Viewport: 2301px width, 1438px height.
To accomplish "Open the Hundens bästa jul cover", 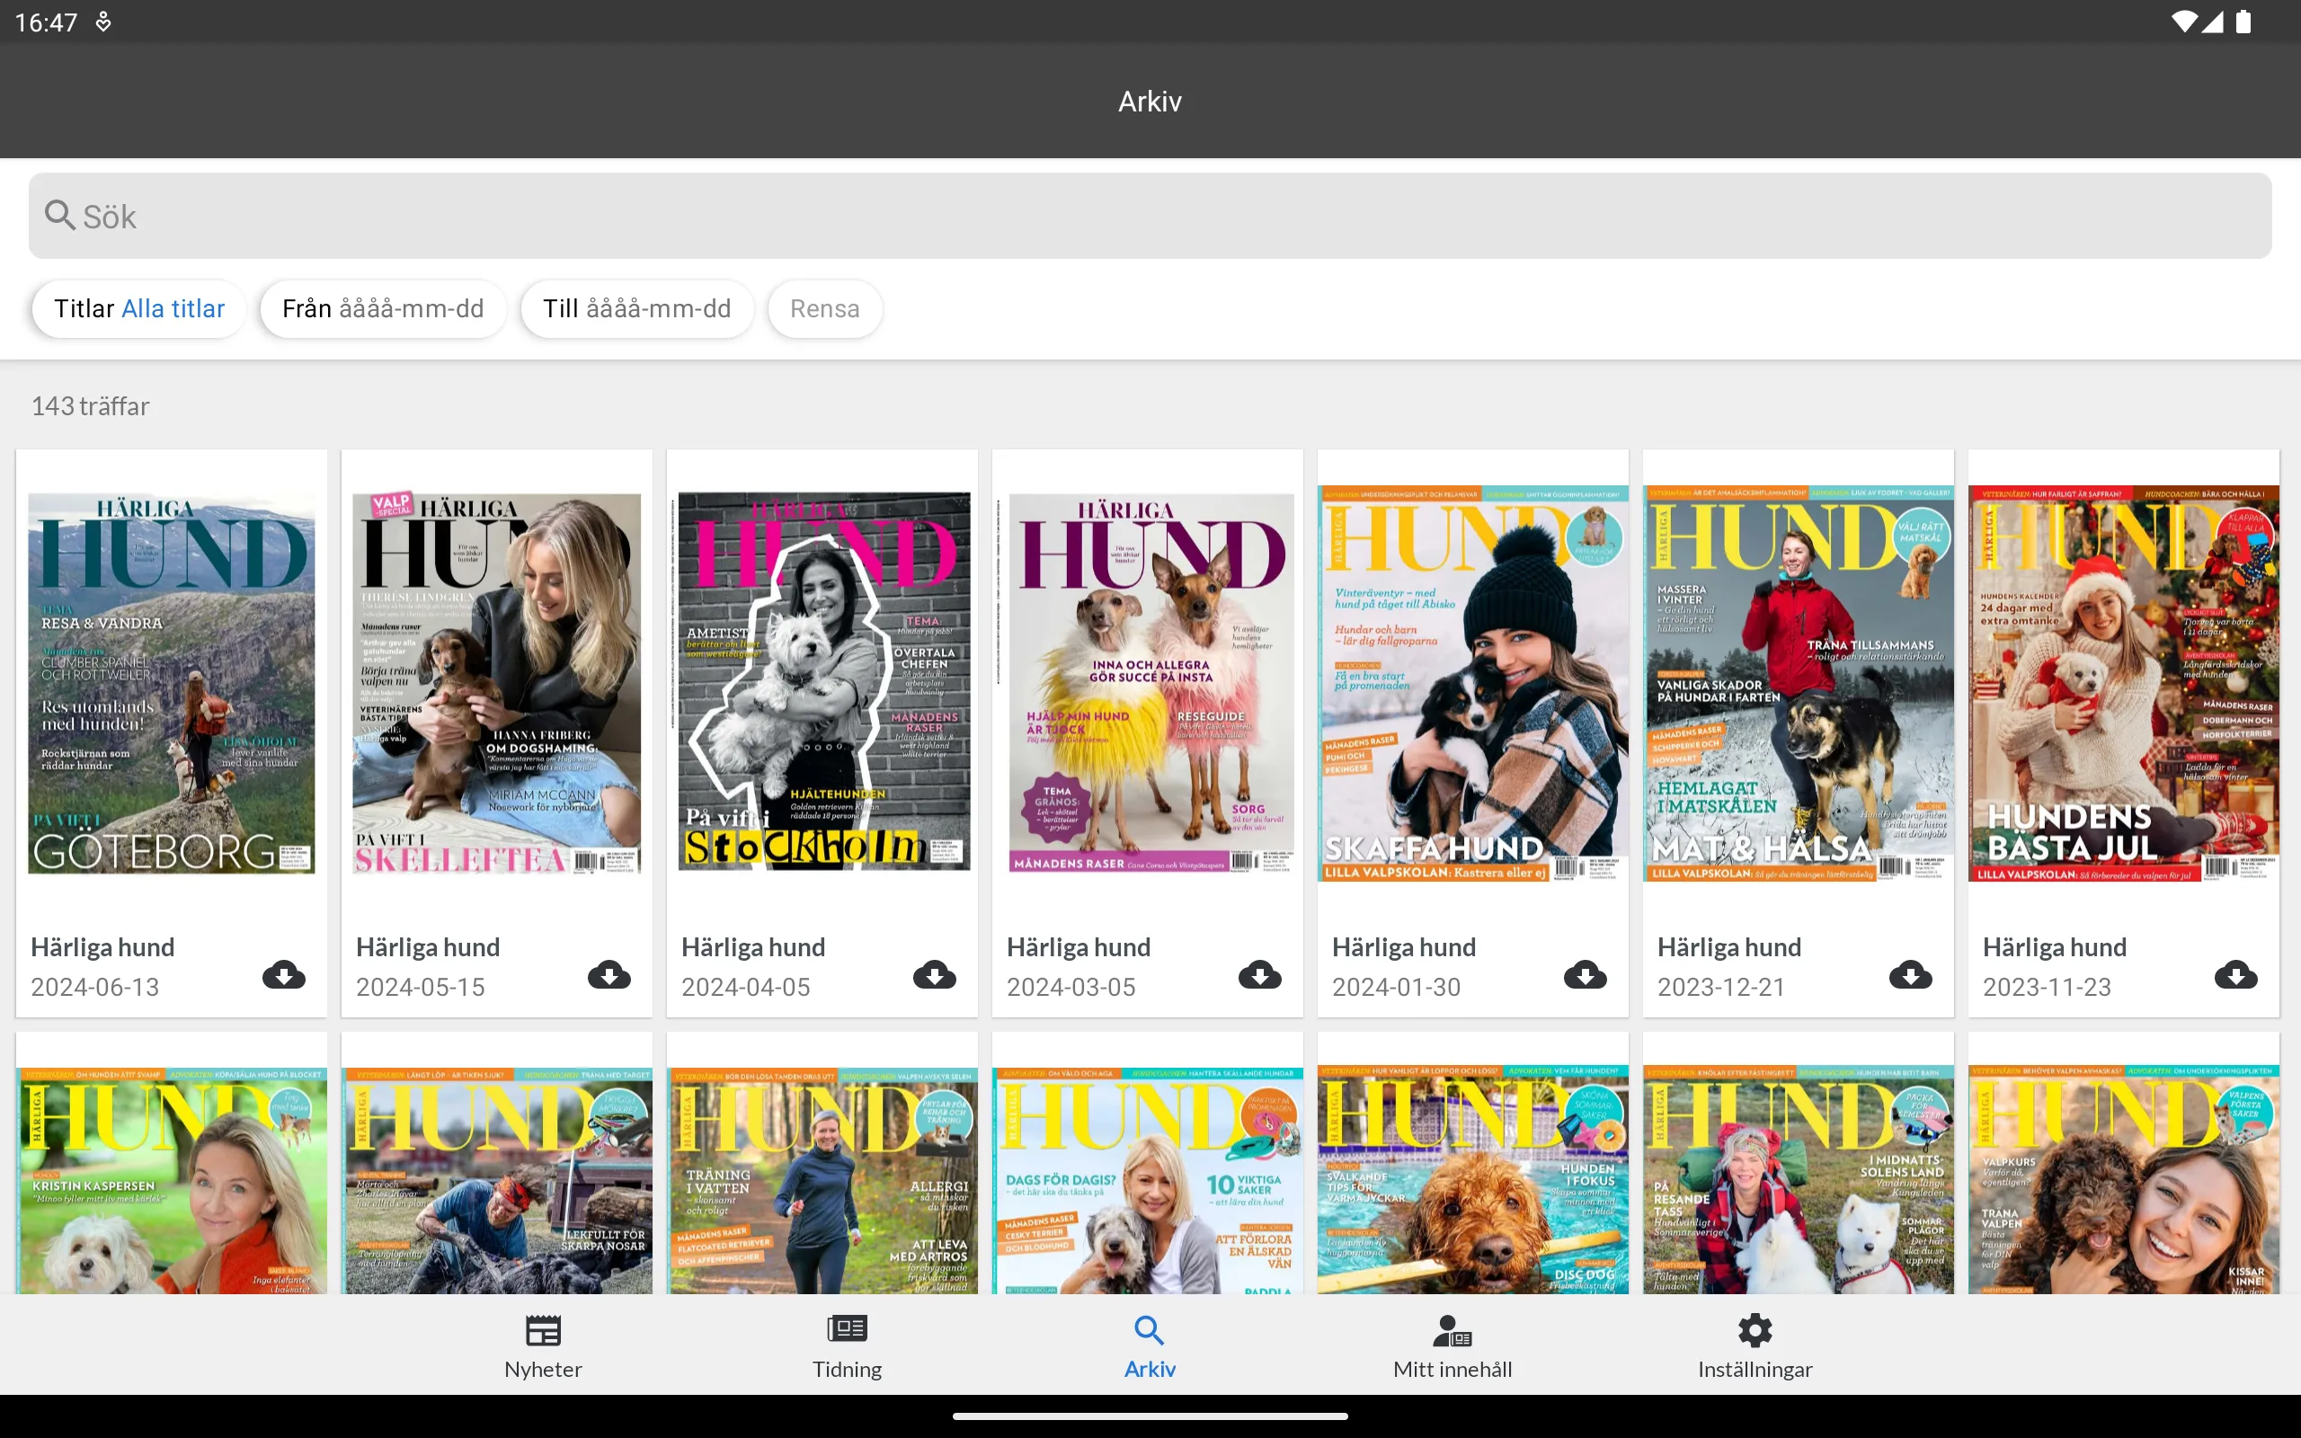I will click(2123, 683).
